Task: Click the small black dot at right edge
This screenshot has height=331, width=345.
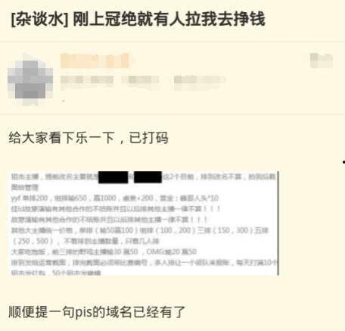Action: pos(343,162)
